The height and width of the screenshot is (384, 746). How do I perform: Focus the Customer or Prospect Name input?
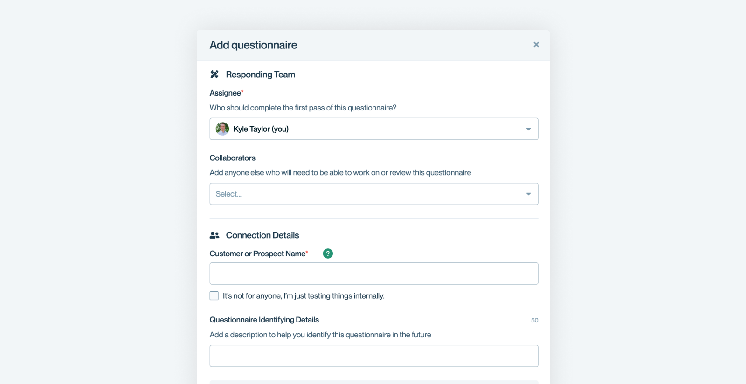pyautogui.click(x=373, y=273)
